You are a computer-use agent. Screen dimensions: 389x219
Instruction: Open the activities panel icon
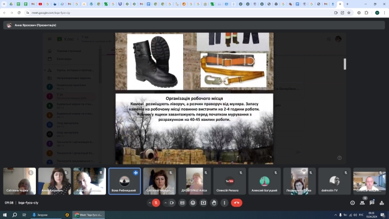pos(382,203)
